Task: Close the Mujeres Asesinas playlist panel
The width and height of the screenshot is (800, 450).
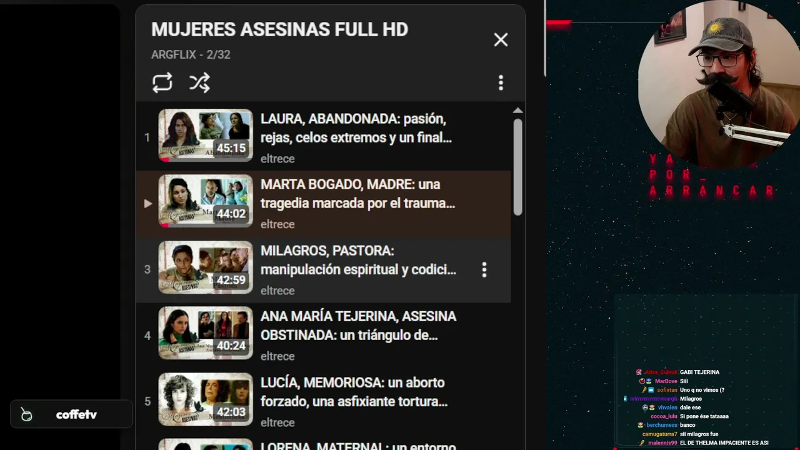Action: [501, 40]
